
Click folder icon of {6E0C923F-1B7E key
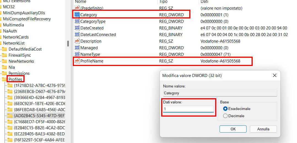[x=10, y=103]
